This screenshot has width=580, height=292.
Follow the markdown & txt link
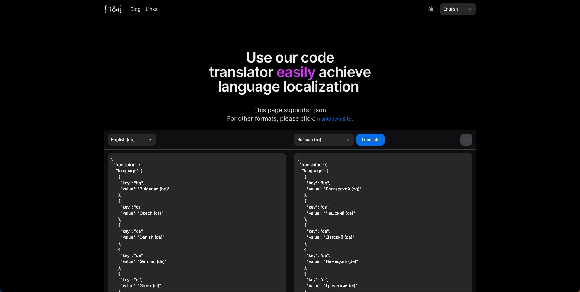[x=335, y=119]
